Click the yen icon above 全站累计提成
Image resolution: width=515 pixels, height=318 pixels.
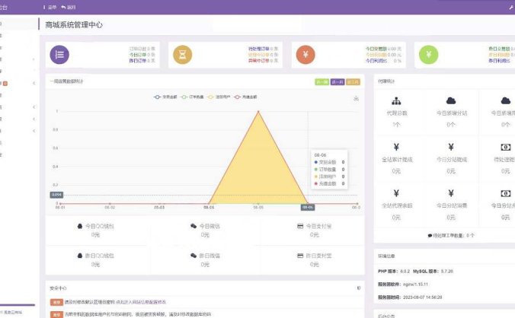[396, 147]
